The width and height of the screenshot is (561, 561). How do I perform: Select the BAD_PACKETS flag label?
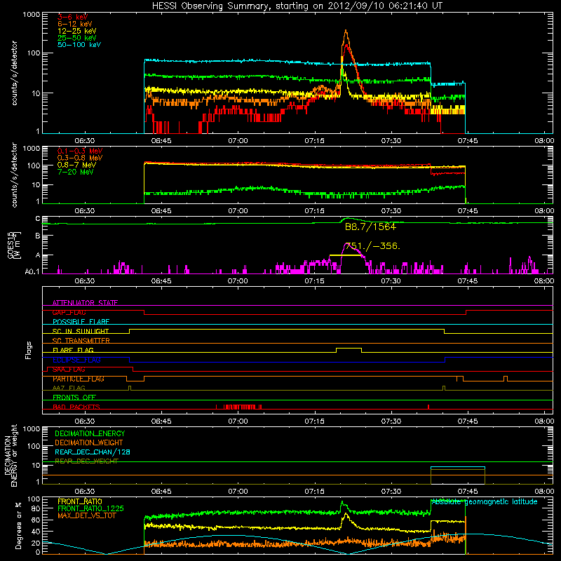[x=76, y=407]
